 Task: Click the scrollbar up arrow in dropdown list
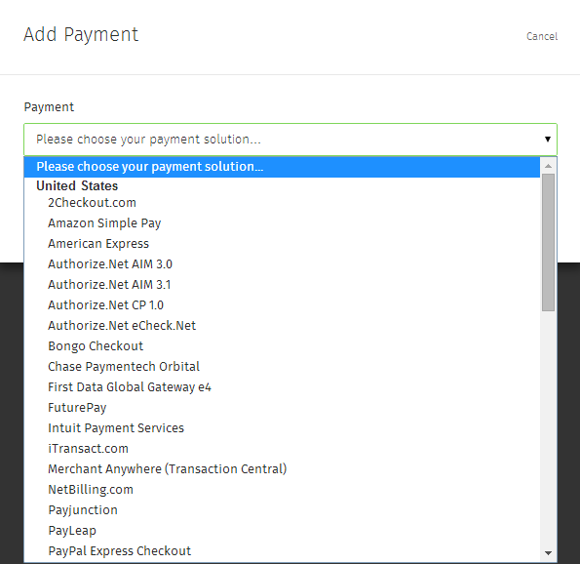click(548, 166)
